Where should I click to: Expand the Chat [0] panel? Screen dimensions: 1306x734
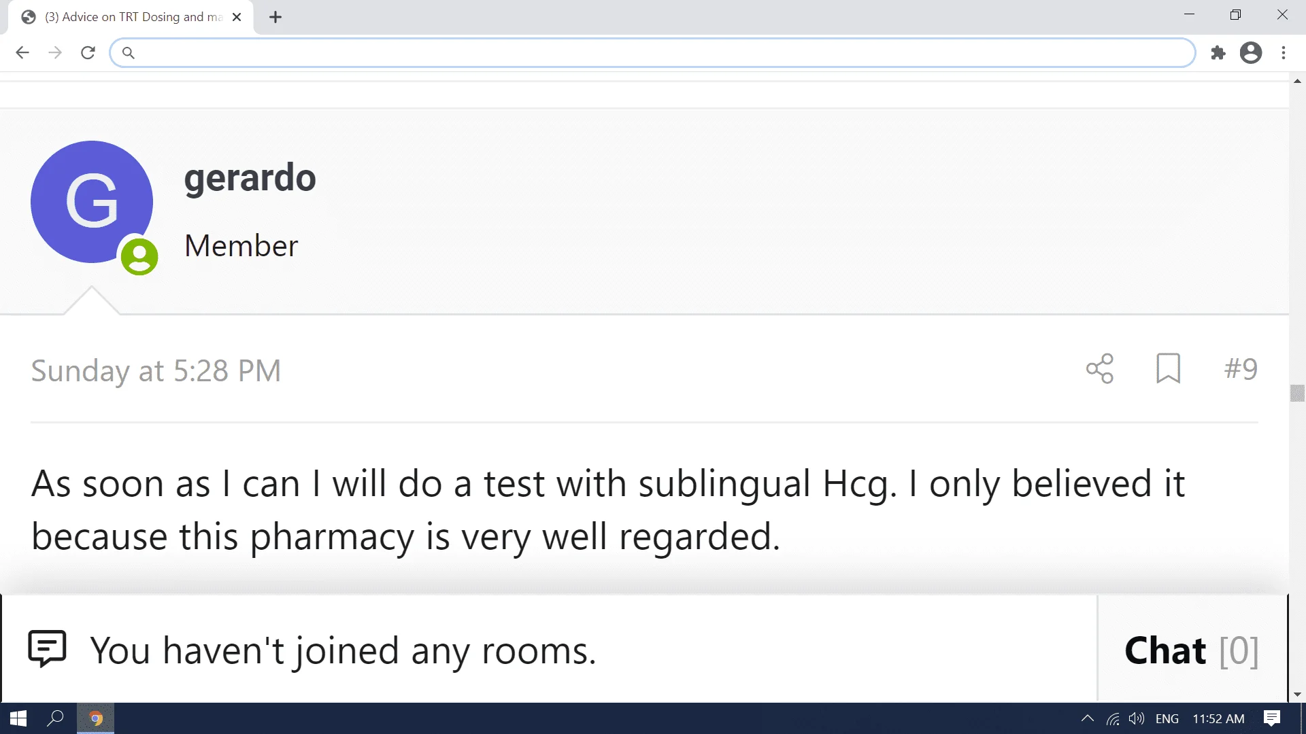click(x=1191, y=650)
